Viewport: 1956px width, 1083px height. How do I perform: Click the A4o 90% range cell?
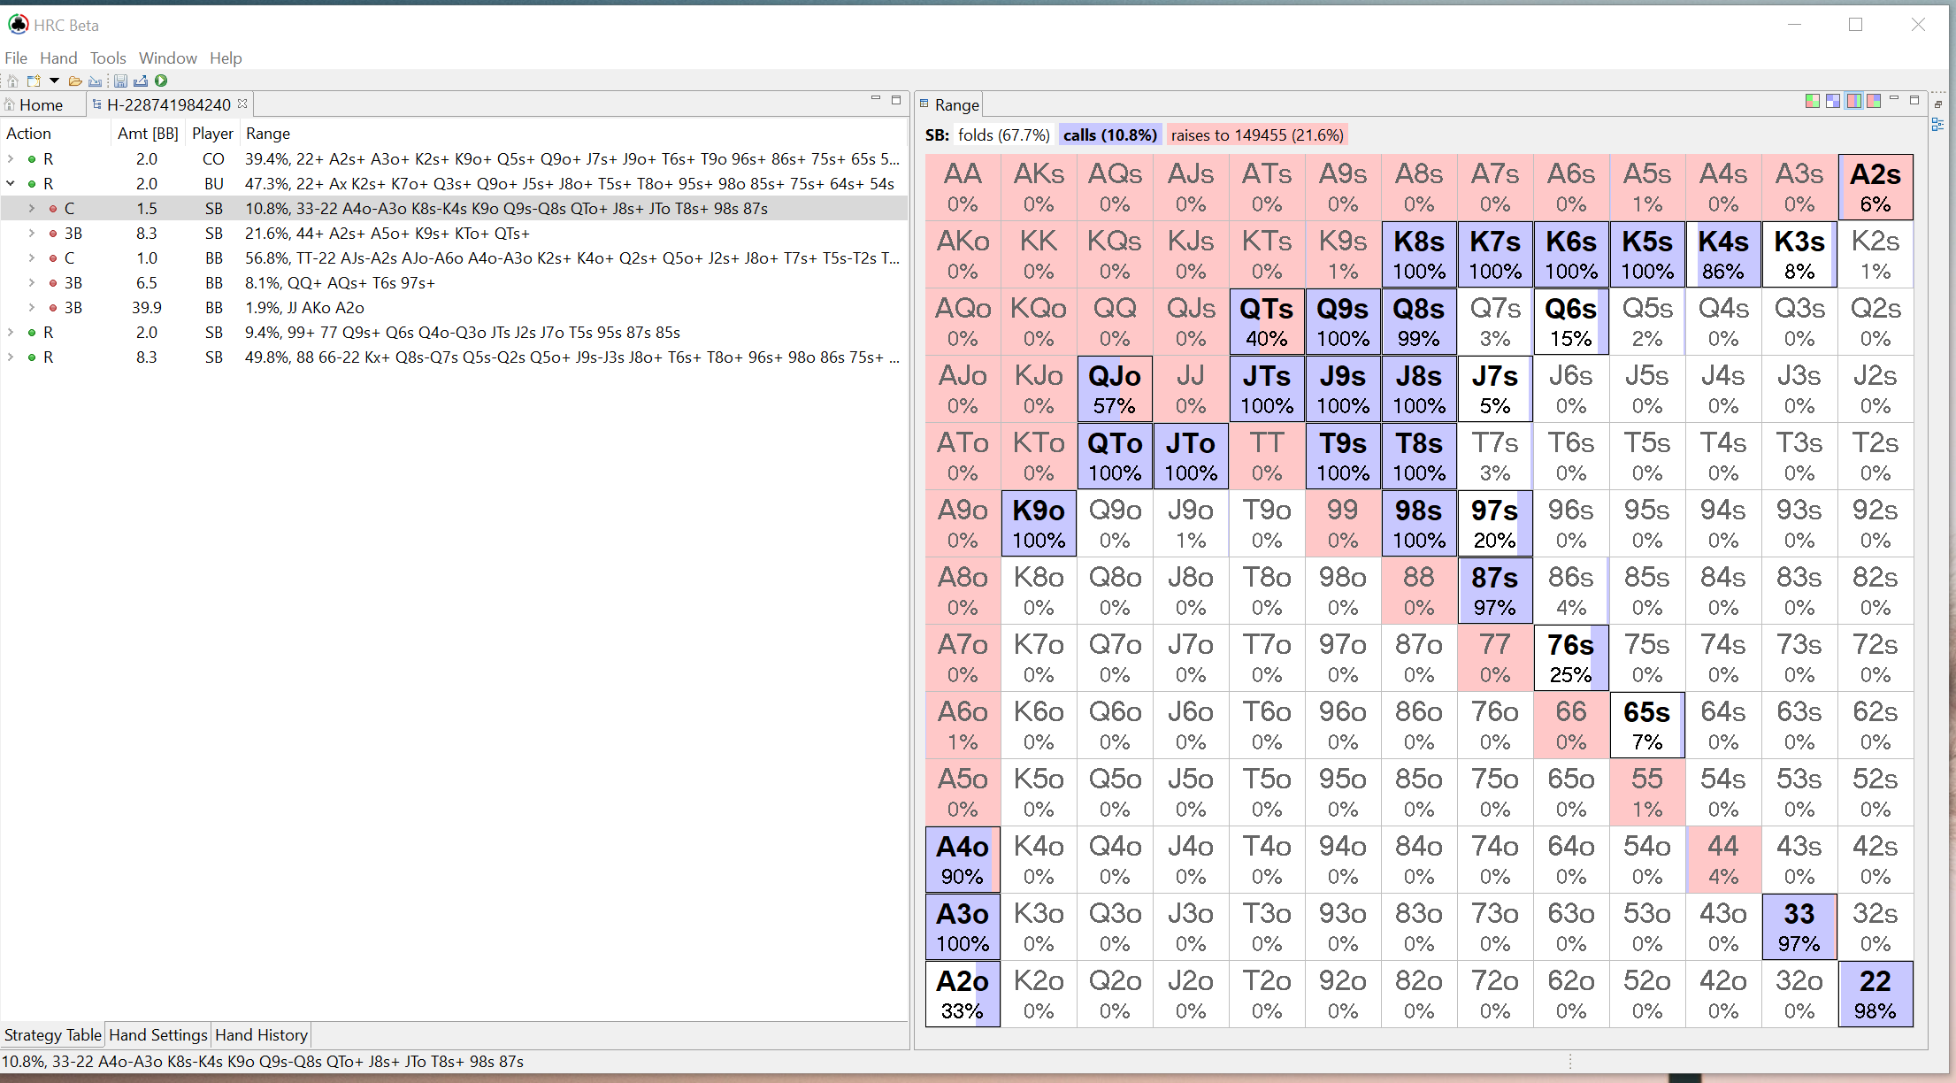pos(963,859)
